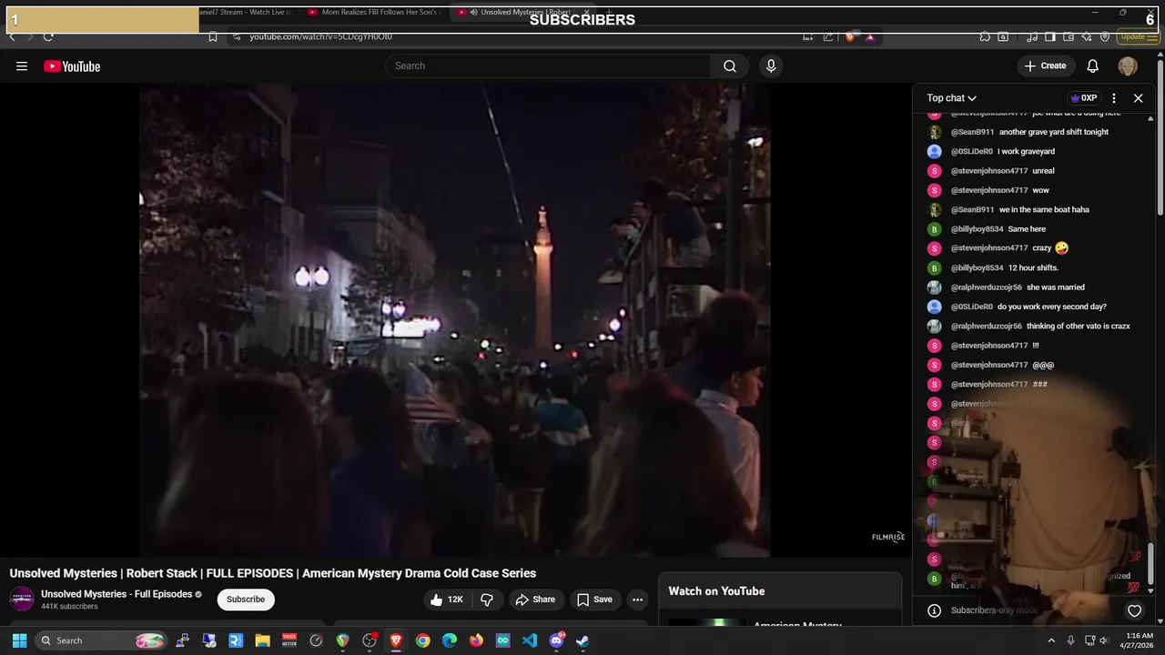Show hidden system tray icons
The height and width of the screenshot is (655, 1165).
tap(1051, 640)
